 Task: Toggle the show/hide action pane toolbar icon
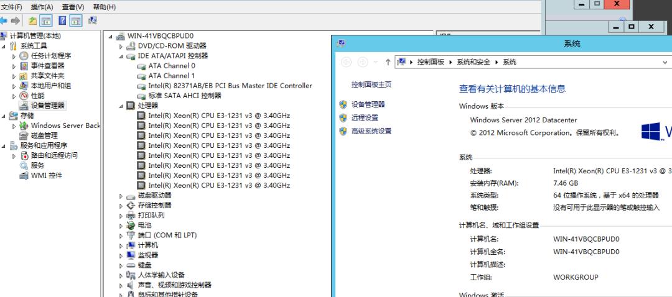[76, 21]
